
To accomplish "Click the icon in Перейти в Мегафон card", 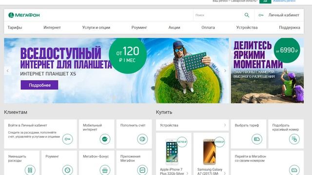I will [x=294, y=170].
